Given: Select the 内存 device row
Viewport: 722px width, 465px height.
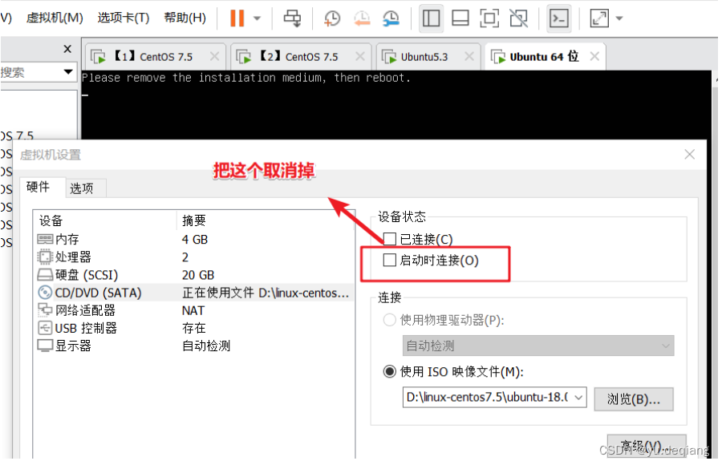Looking at the screenshot, I should click(195, 240).
